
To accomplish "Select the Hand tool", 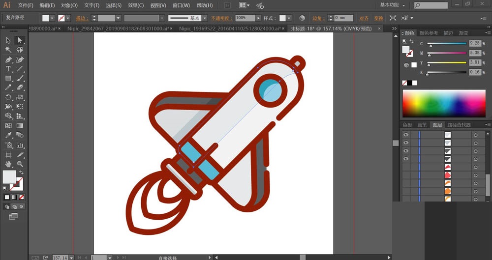I will tap(8, 164).
